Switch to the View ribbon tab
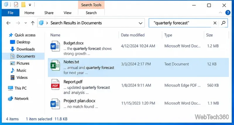234x125 pixels. coord(68,13)
